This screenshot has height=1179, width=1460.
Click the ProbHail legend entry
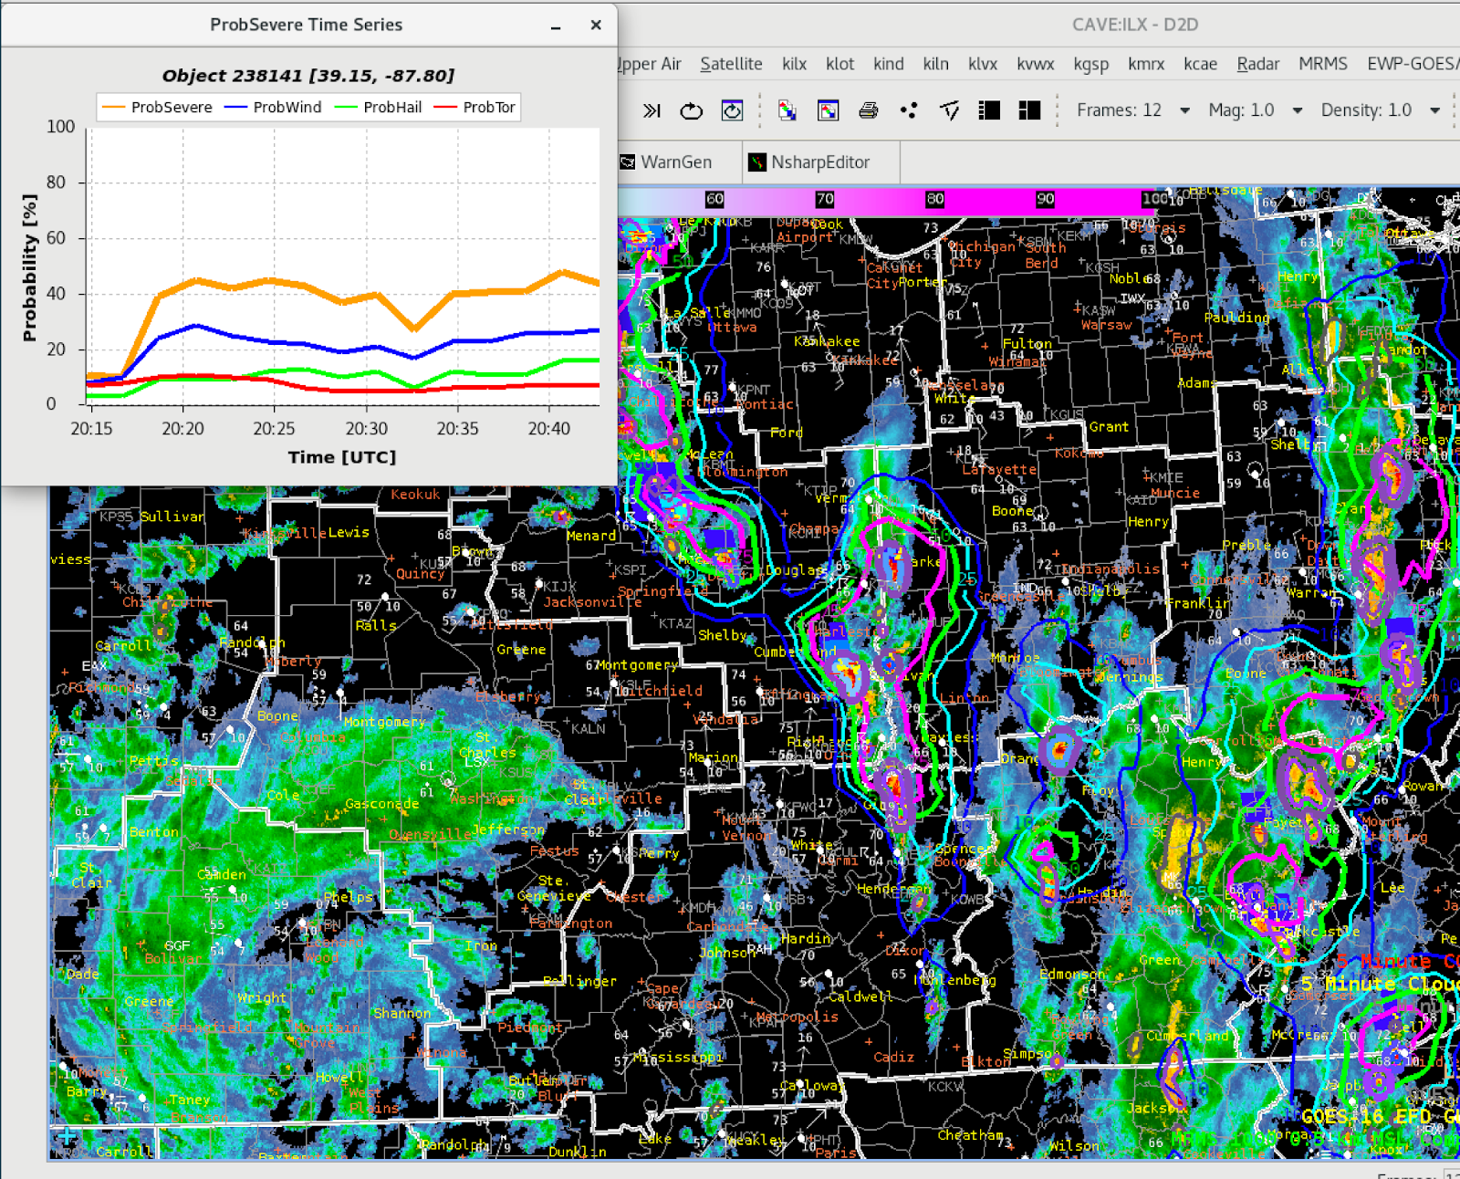(x=379, y=108)
